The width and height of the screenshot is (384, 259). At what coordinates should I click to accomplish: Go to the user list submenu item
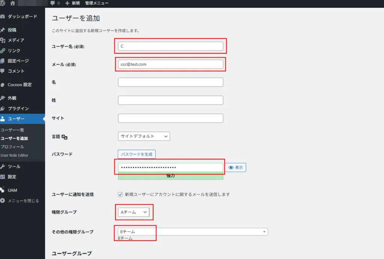pos(12,130)
